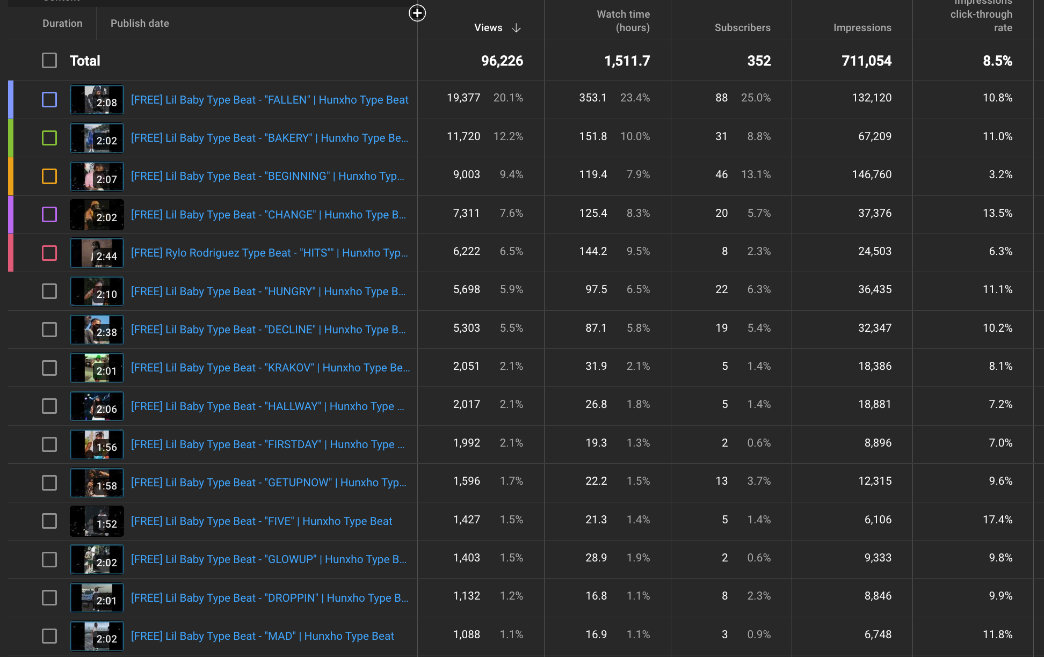Open the KRAKOV type beat video link
Viewport: 1044px width, 657px height.
tap(271, 368)
